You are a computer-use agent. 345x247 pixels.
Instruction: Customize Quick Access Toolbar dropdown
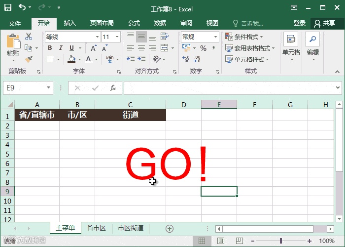pyautogui.click(x=59, y=7)
